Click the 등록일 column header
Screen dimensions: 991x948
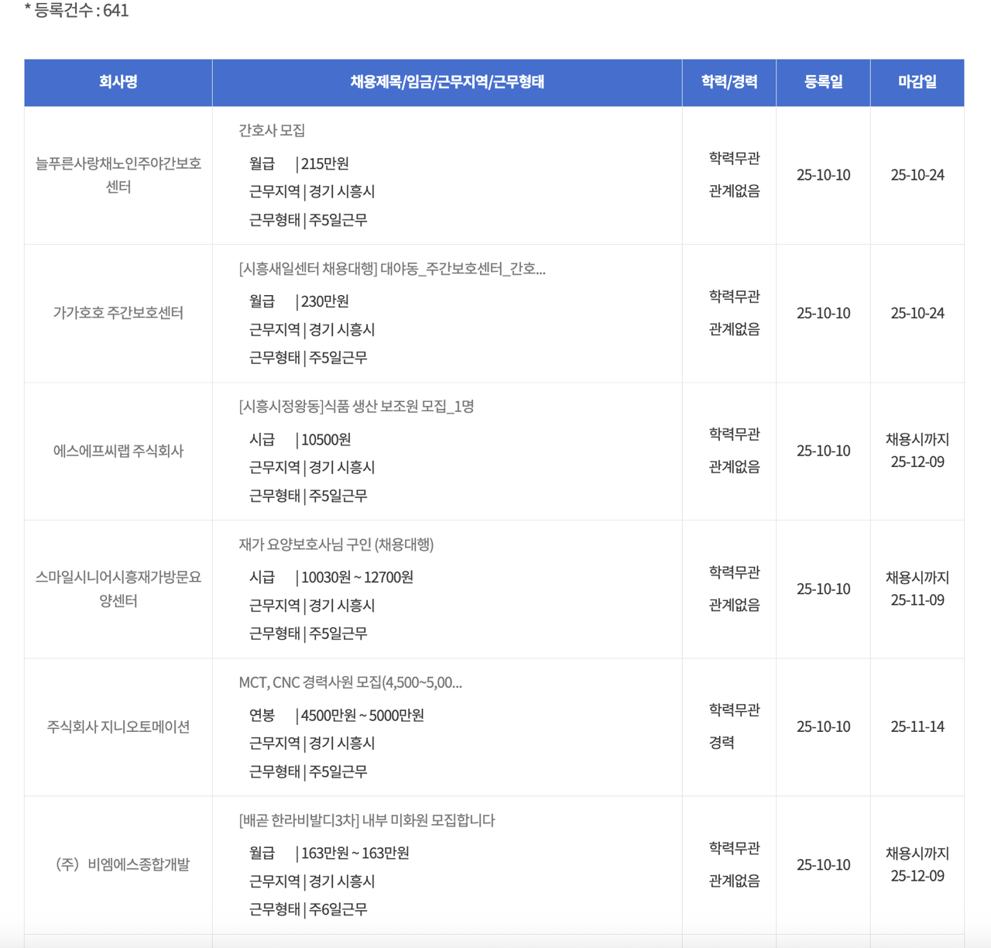coord(823,82)
